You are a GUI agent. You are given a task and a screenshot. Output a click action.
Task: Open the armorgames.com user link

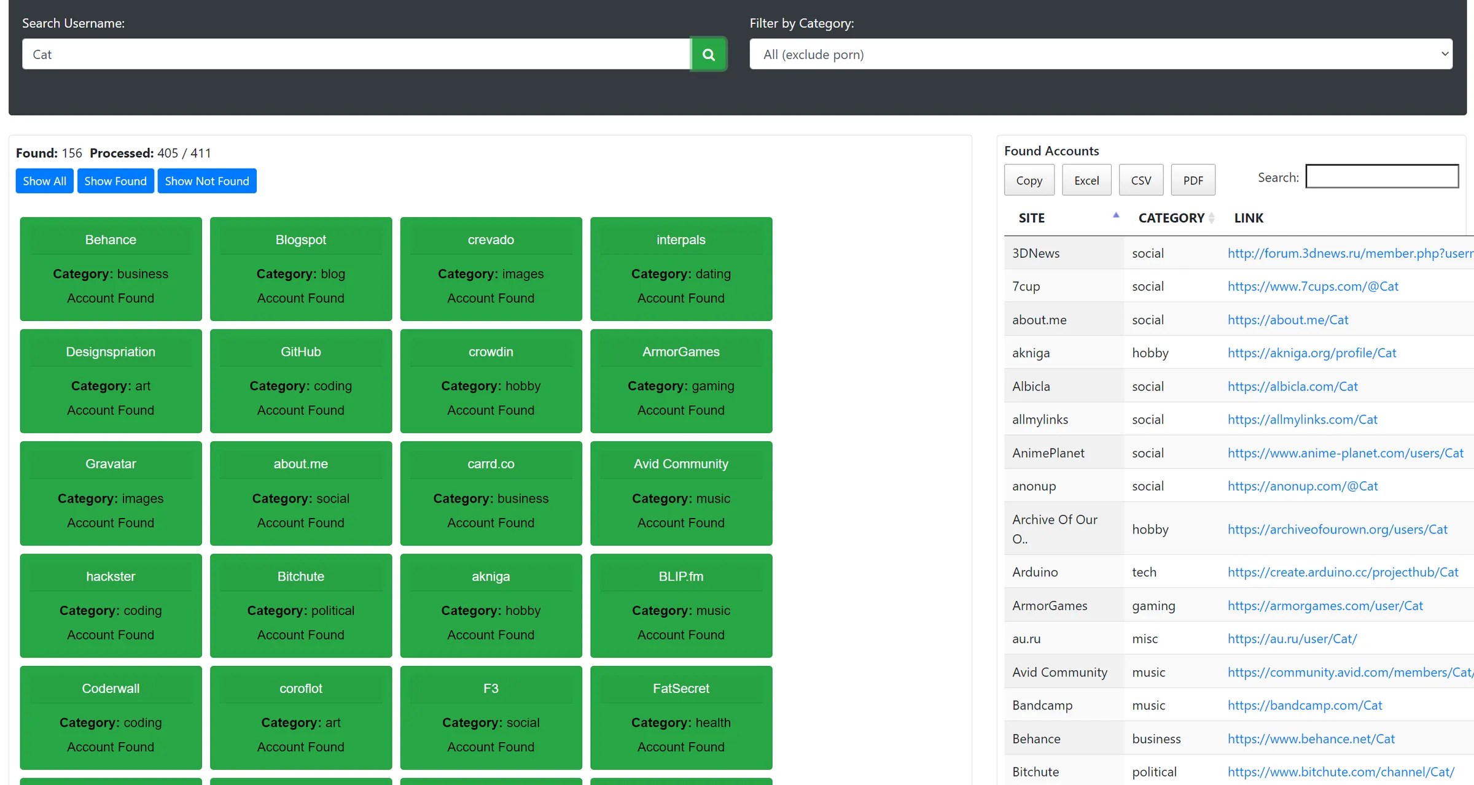(x=1325, y=606)
